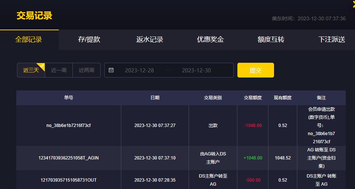355x189 pixels.
Task: Submit the query with 提交 button
Action: tap(256, 70)
